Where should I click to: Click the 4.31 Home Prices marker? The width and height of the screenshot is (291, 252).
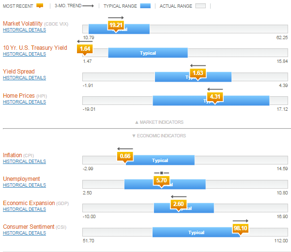coord(214,97)
